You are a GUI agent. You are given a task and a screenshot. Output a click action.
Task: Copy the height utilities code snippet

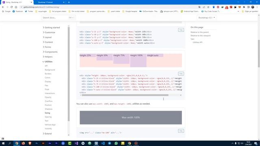pyautogui.click(x=181, y=74)
